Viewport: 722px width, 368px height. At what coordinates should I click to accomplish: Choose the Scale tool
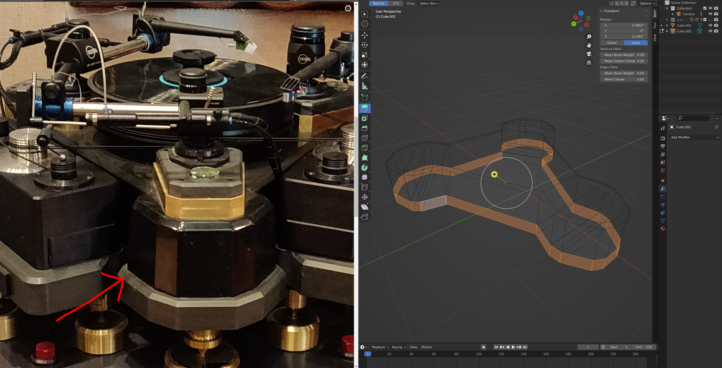tap(365, 55)
